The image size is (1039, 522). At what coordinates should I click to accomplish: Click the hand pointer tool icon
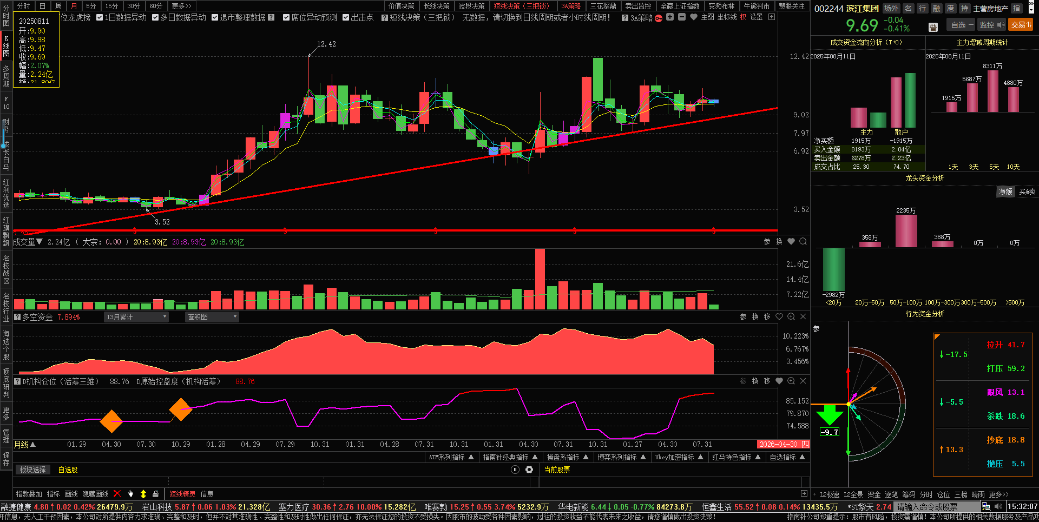point(130,493)
